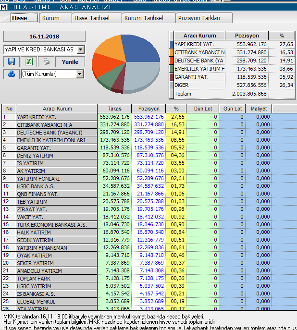The image size is (297, 330).
Task: Click the green EMEKLILIK YATIRIM legend swatch
Action: (172, 69)
